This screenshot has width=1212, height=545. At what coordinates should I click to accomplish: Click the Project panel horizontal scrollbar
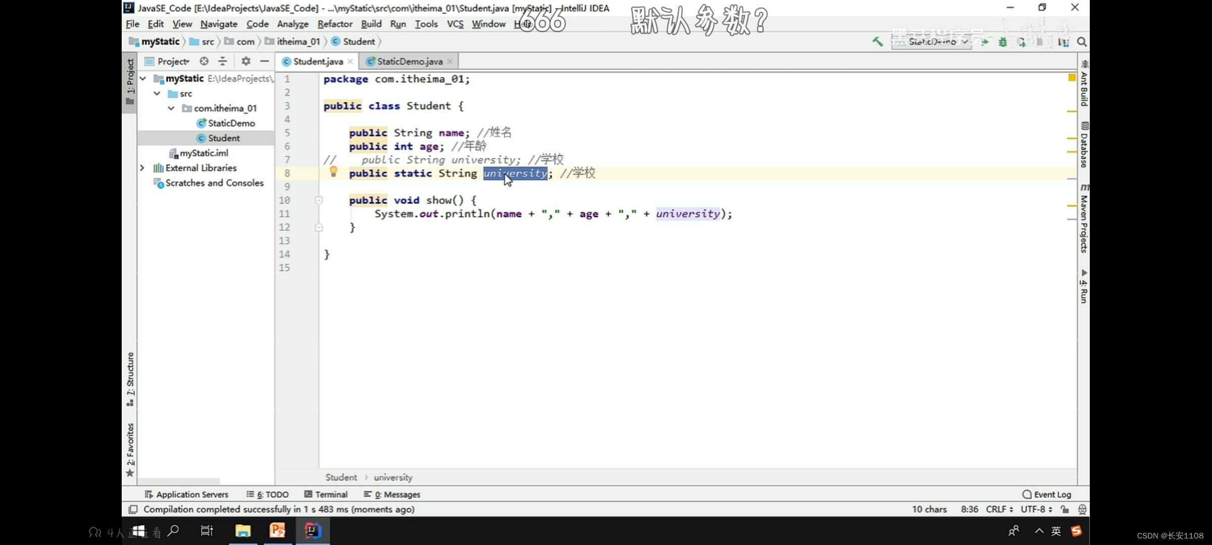tap(178, 481)
